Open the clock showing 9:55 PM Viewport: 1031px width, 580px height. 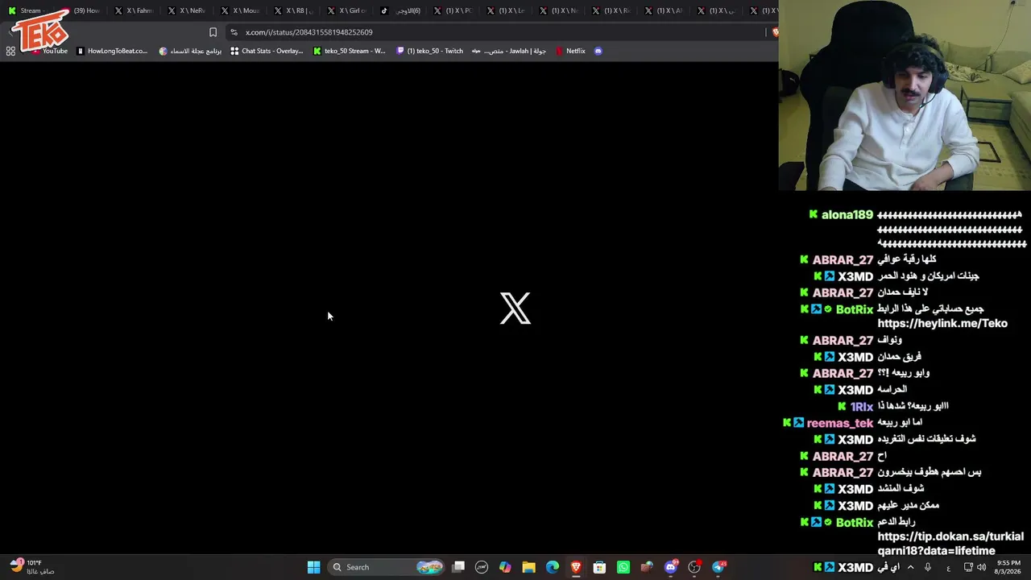click(1008, 567)
